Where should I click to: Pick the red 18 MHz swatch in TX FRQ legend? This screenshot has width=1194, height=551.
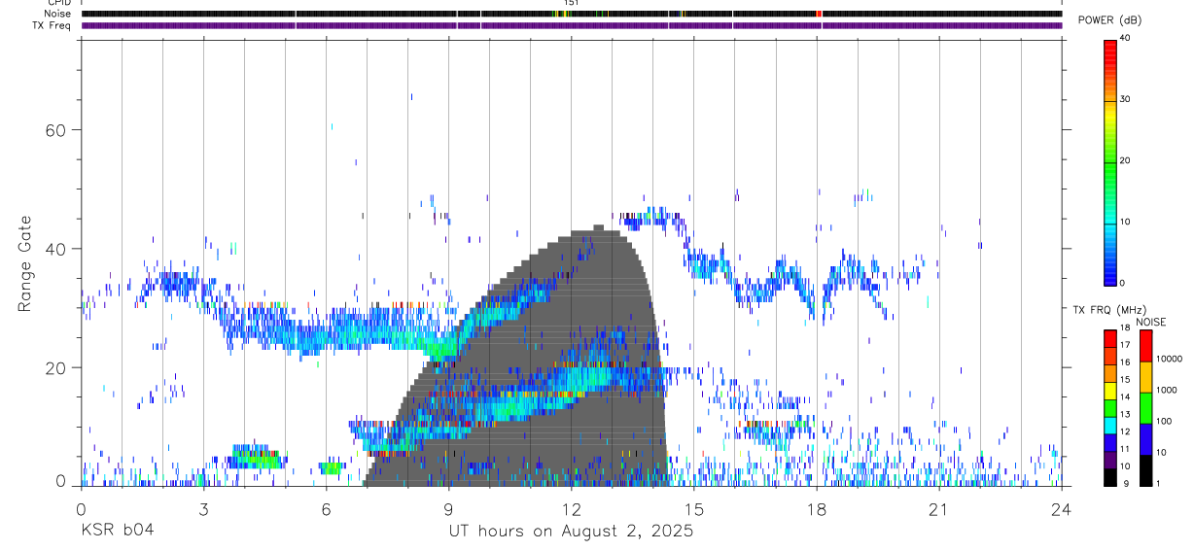tap(1109, 338)
